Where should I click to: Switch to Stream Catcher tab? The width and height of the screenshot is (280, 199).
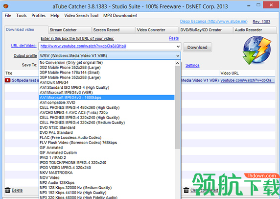(70, 30)
